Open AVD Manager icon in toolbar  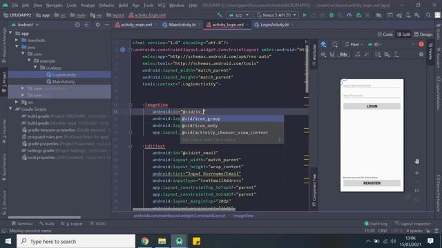[x=408, y=15]
